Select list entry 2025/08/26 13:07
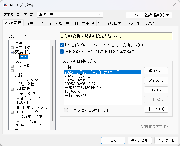This screenshot has height=146, width=180. coord(103,84)
